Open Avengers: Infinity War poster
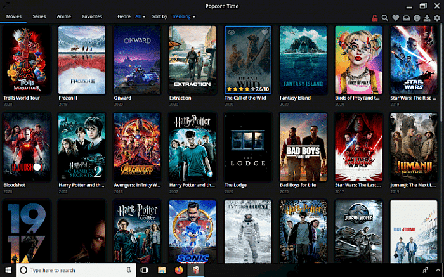 tap(137, 147)
